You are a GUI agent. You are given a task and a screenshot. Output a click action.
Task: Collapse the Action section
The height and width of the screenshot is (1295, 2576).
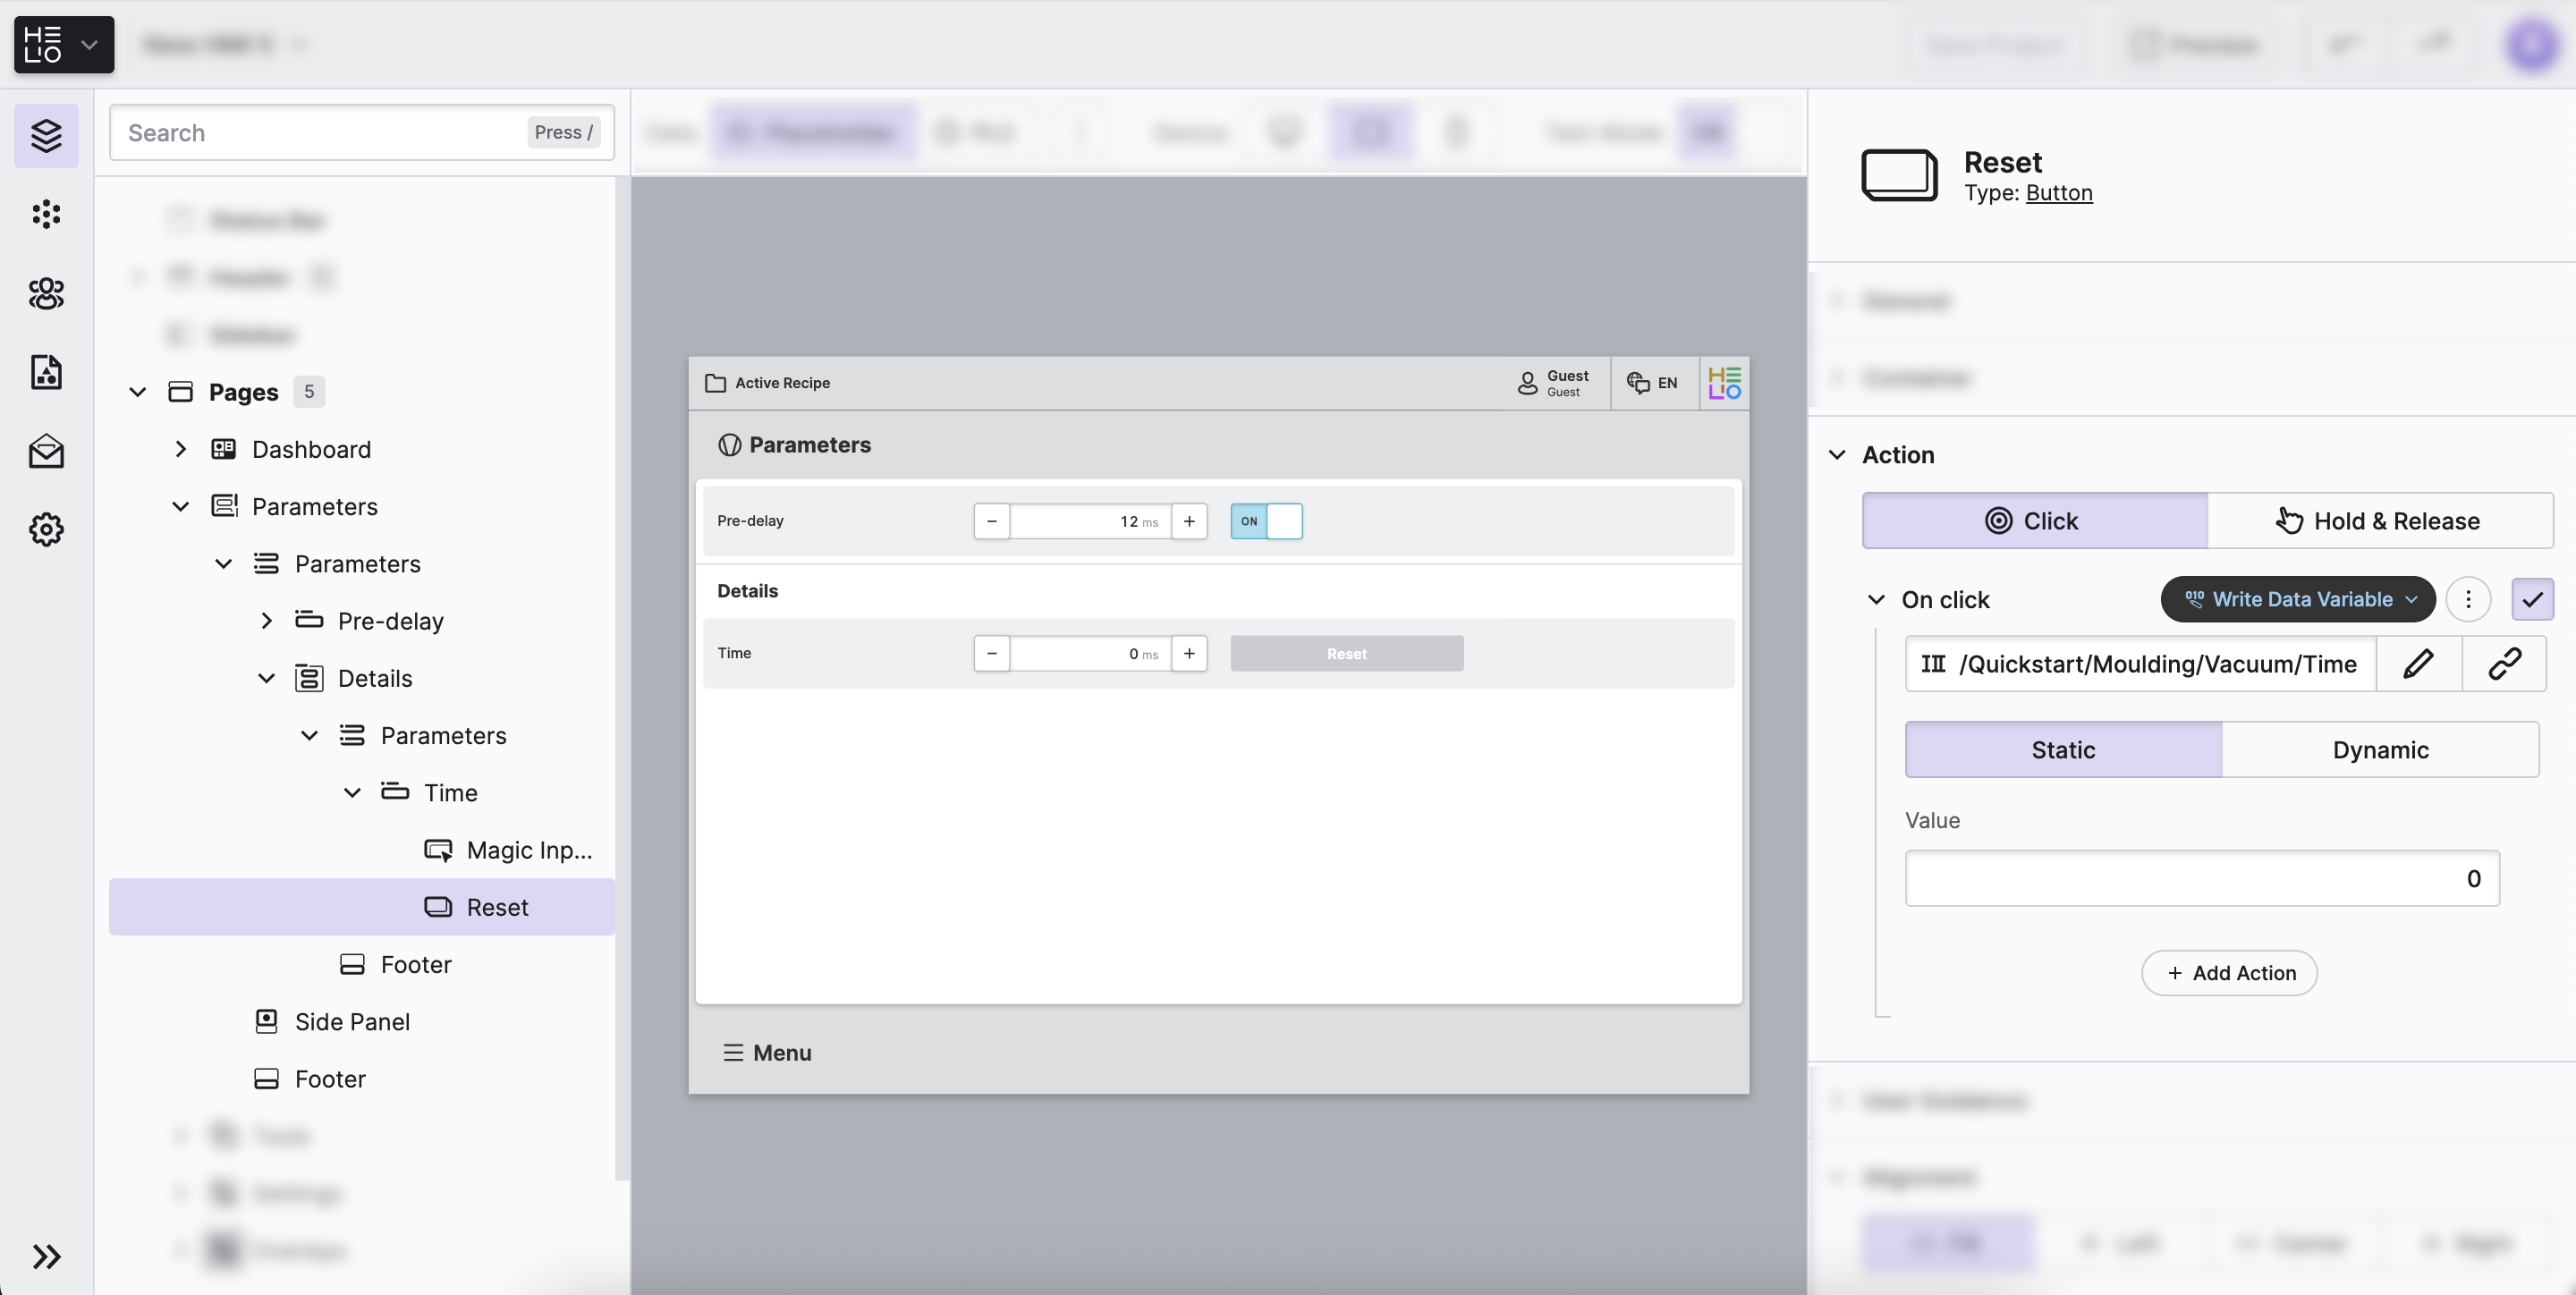point(1837,455)
